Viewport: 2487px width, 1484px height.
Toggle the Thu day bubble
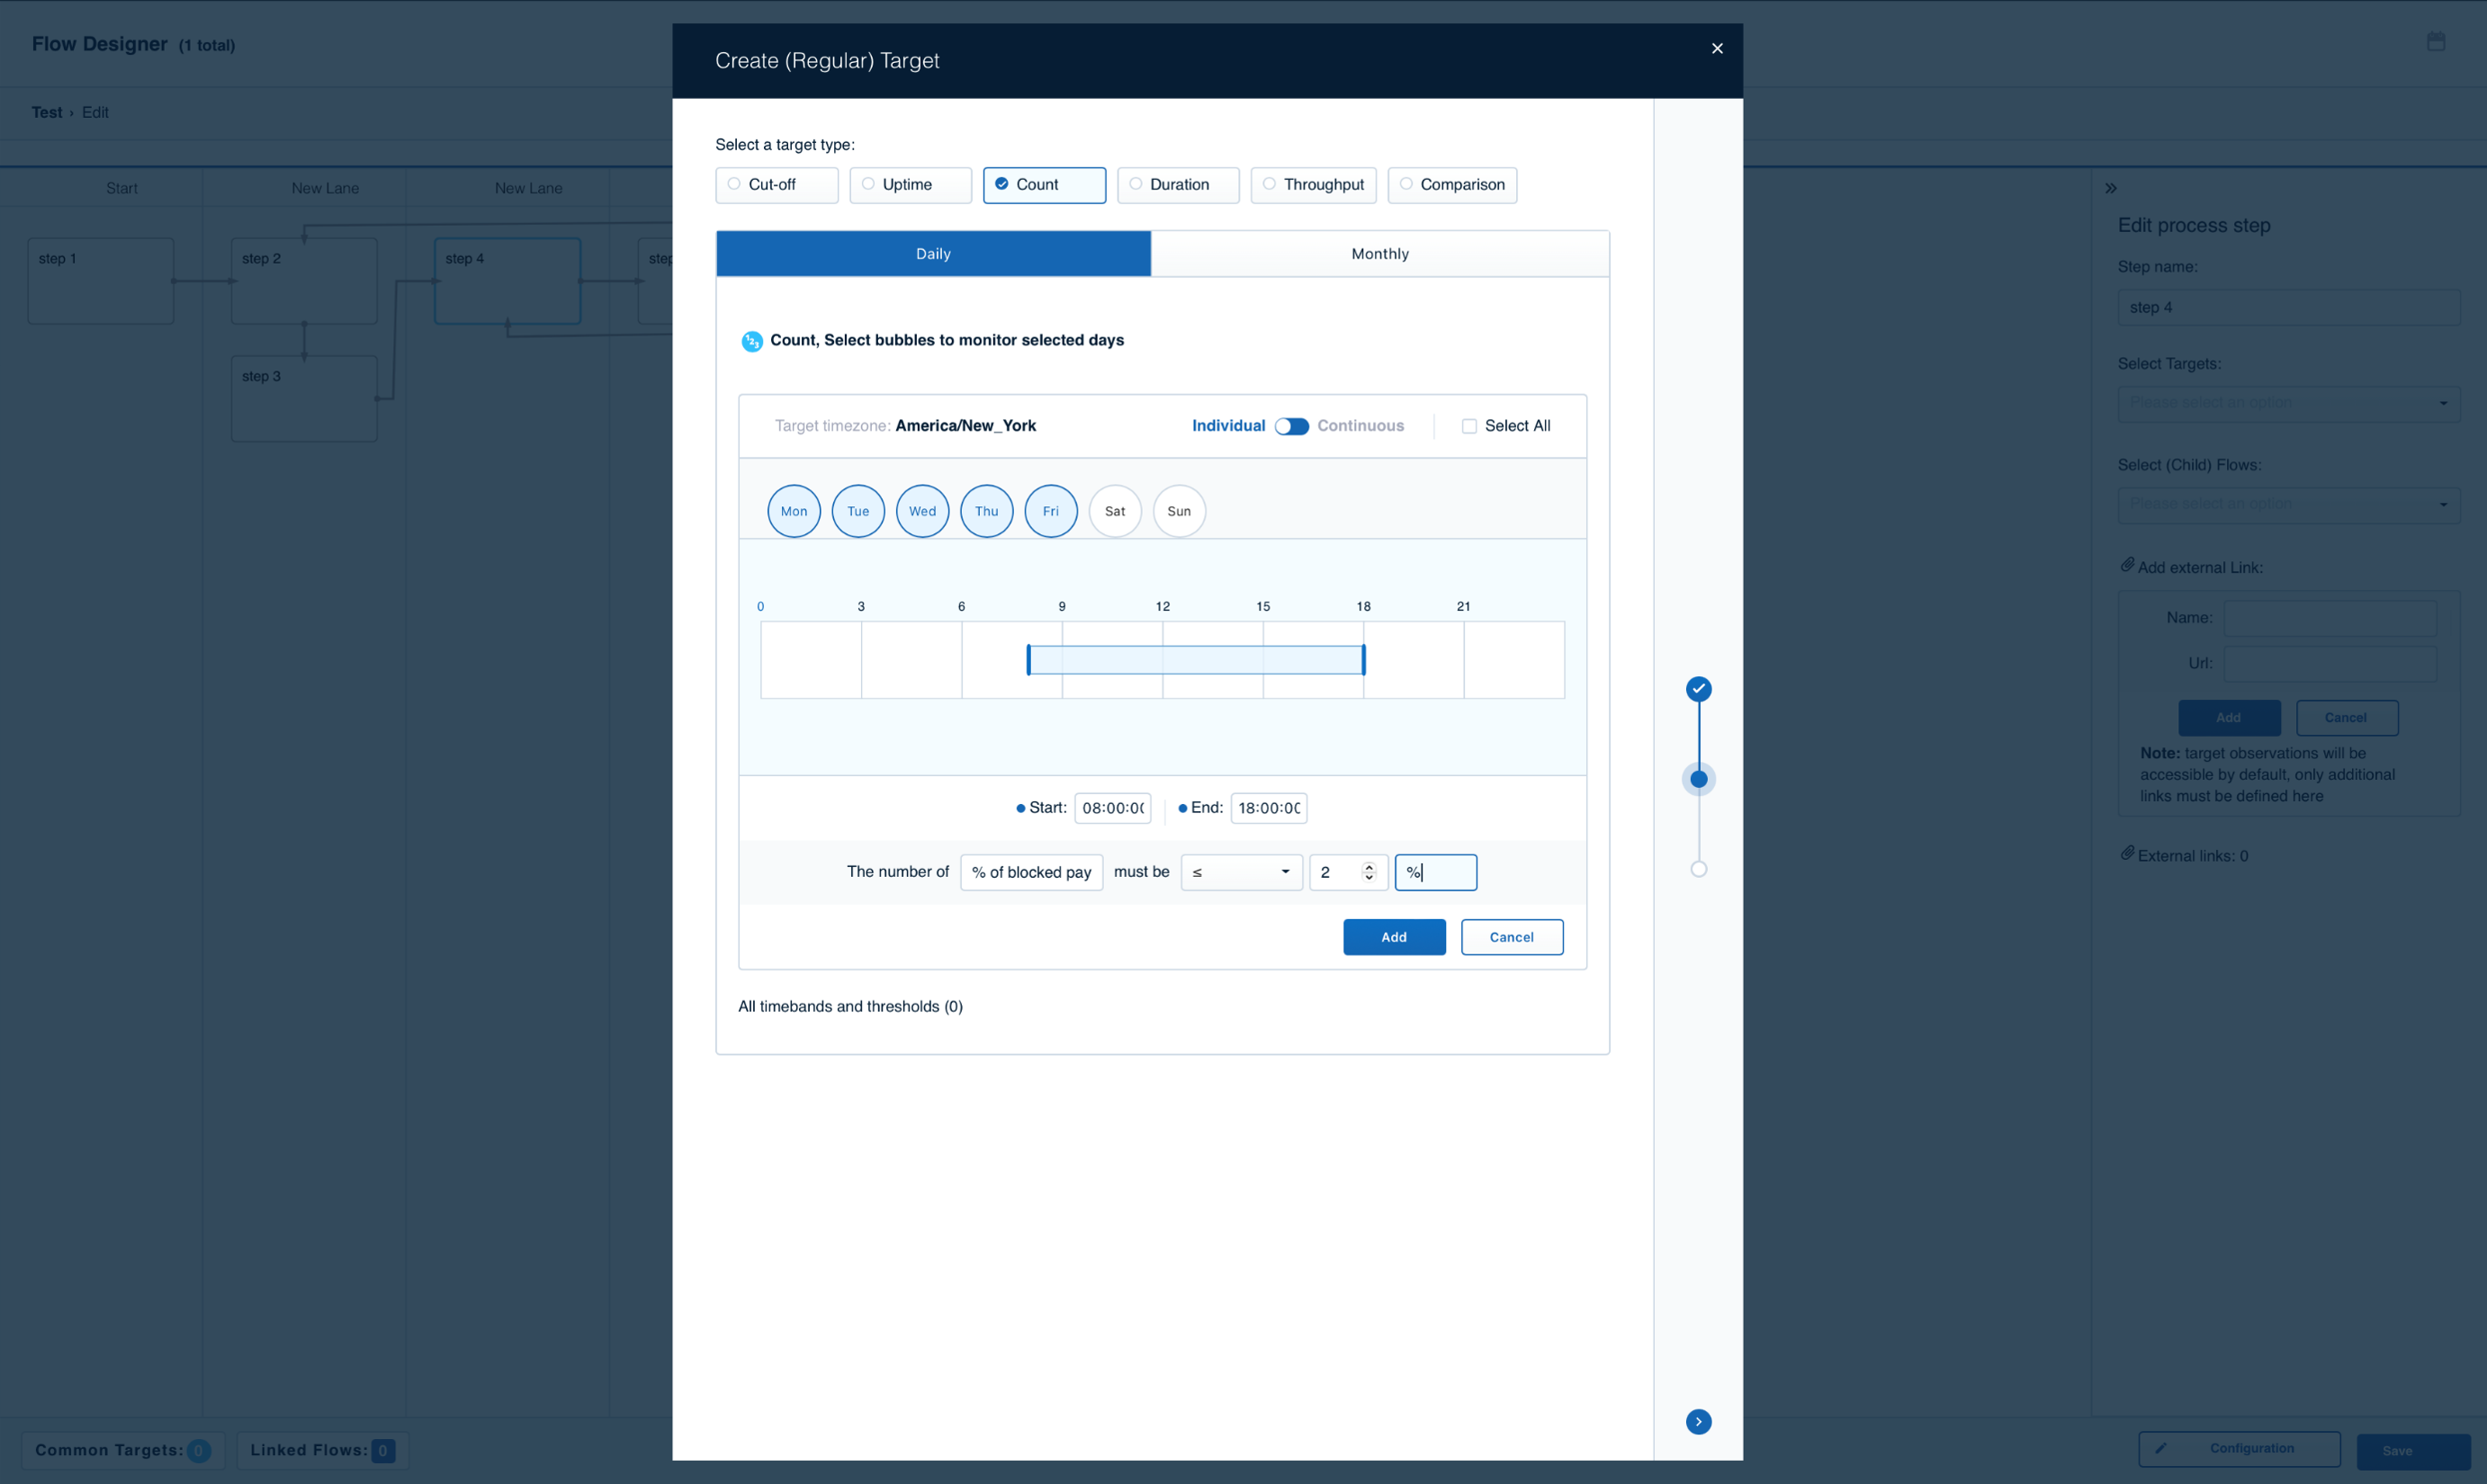coord(986,511)
